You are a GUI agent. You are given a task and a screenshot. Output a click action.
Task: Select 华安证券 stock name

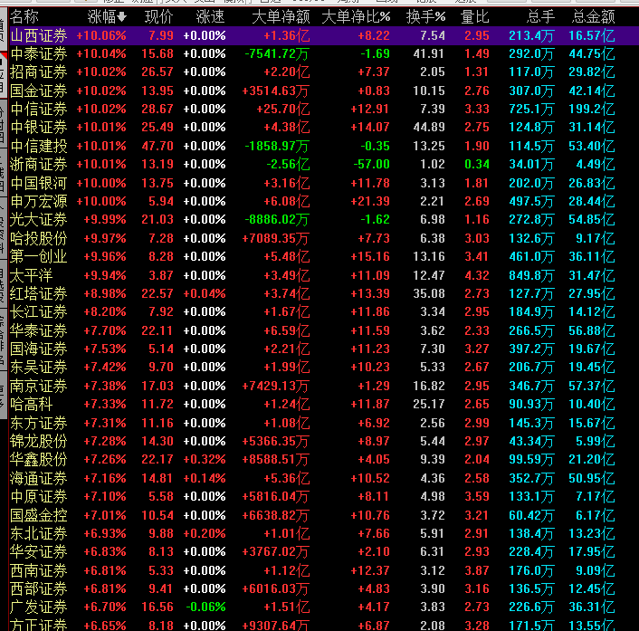coord(39,552)
